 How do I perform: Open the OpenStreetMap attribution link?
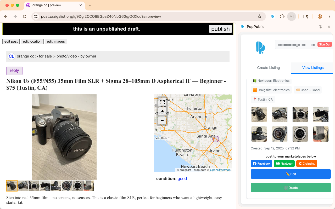point(220,170)
